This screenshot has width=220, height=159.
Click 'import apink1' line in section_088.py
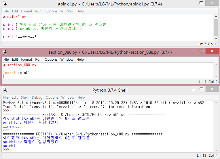[16, 73]
